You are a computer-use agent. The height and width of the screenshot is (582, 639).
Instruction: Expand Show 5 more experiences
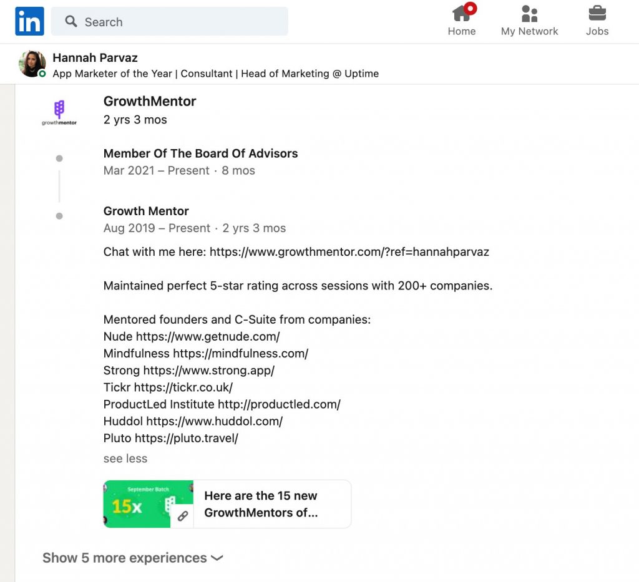click(132, 558)
